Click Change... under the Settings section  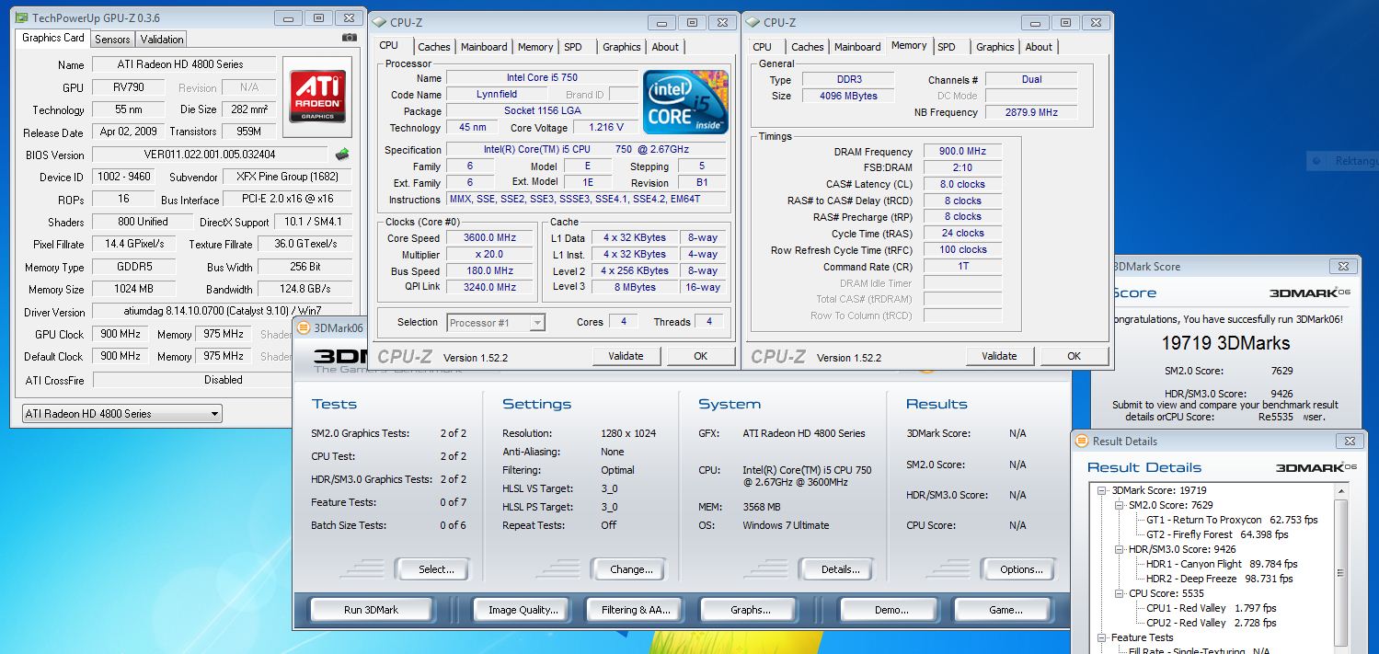click(631, 569)
